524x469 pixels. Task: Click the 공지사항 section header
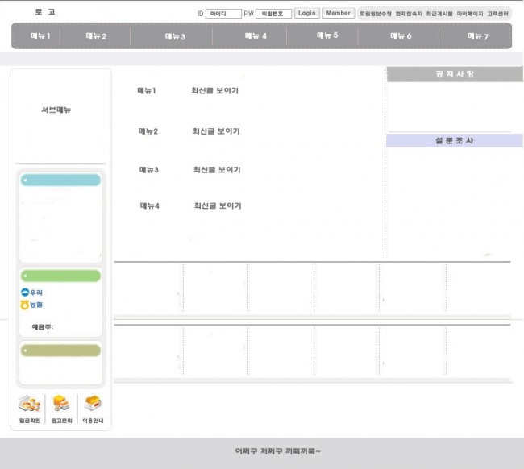click(455, 74)
